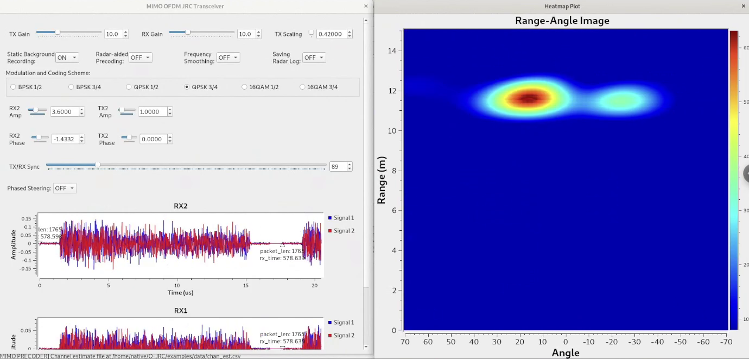The width and height of the screenshot is (749, 359).
Task: Expand the Phased Steering dropdown
Action: [65, 188]
